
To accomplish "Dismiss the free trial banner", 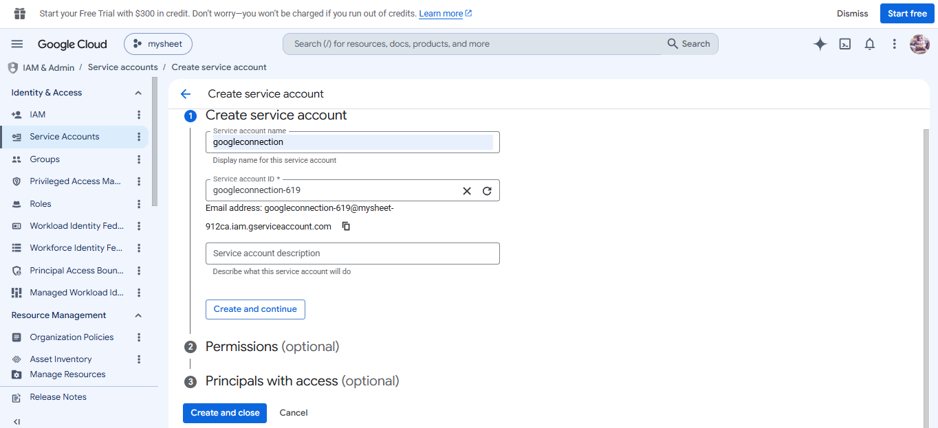I will click(853, 14).
